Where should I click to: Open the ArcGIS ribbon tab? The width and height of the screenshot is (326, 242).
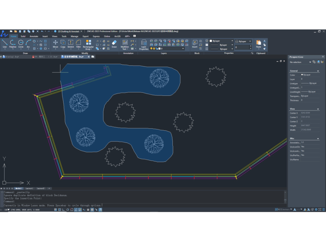click(117, 36)
